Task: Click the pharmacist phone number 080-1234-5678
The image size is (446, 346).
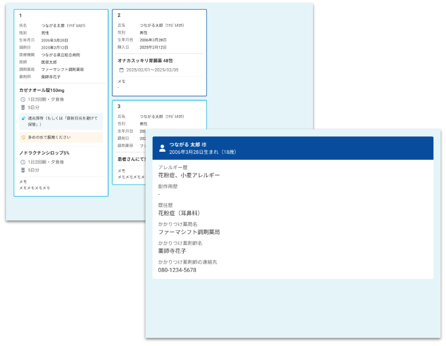Action: 177,270
